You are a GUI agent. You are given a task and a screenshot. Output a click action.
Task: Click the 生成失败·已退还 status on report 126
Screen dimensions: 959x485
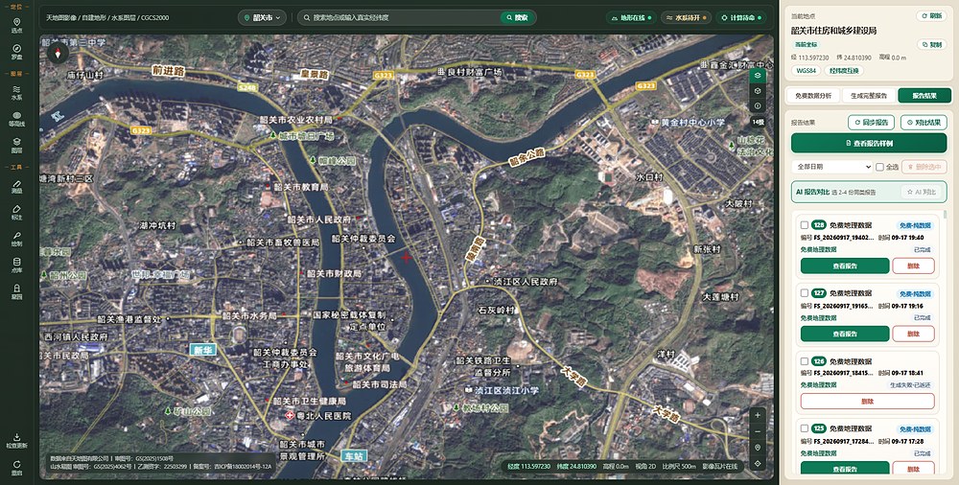tap(910, 385)
